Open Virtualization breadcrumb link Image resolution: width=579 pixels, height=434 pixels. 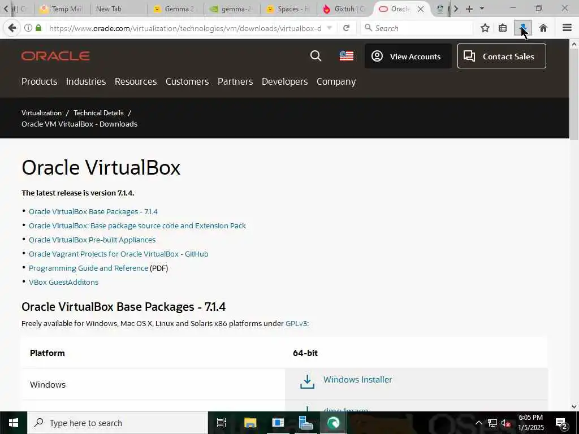[41, 113]
